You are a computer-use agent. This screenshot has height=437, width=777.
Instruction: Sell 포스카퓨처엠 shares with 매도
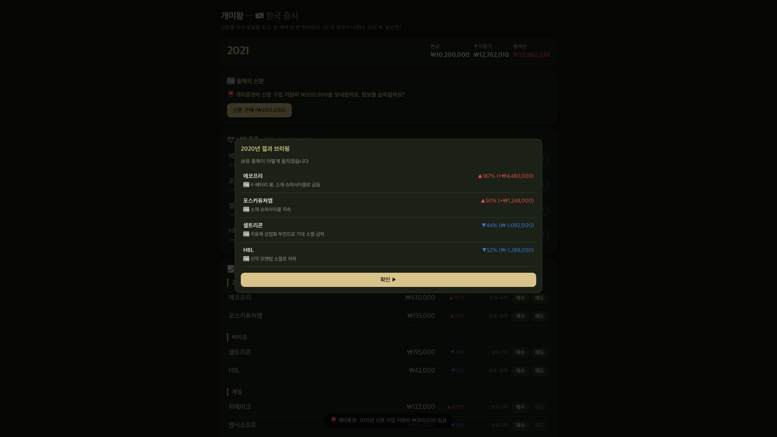tap(540, 316)
